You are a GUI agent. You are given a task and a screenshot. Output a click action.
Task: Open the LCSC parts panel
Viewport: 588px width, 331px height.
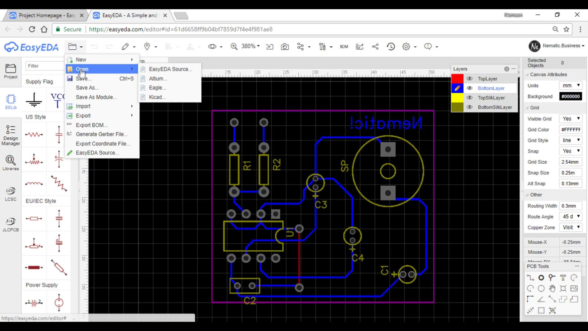coord(11,194)
